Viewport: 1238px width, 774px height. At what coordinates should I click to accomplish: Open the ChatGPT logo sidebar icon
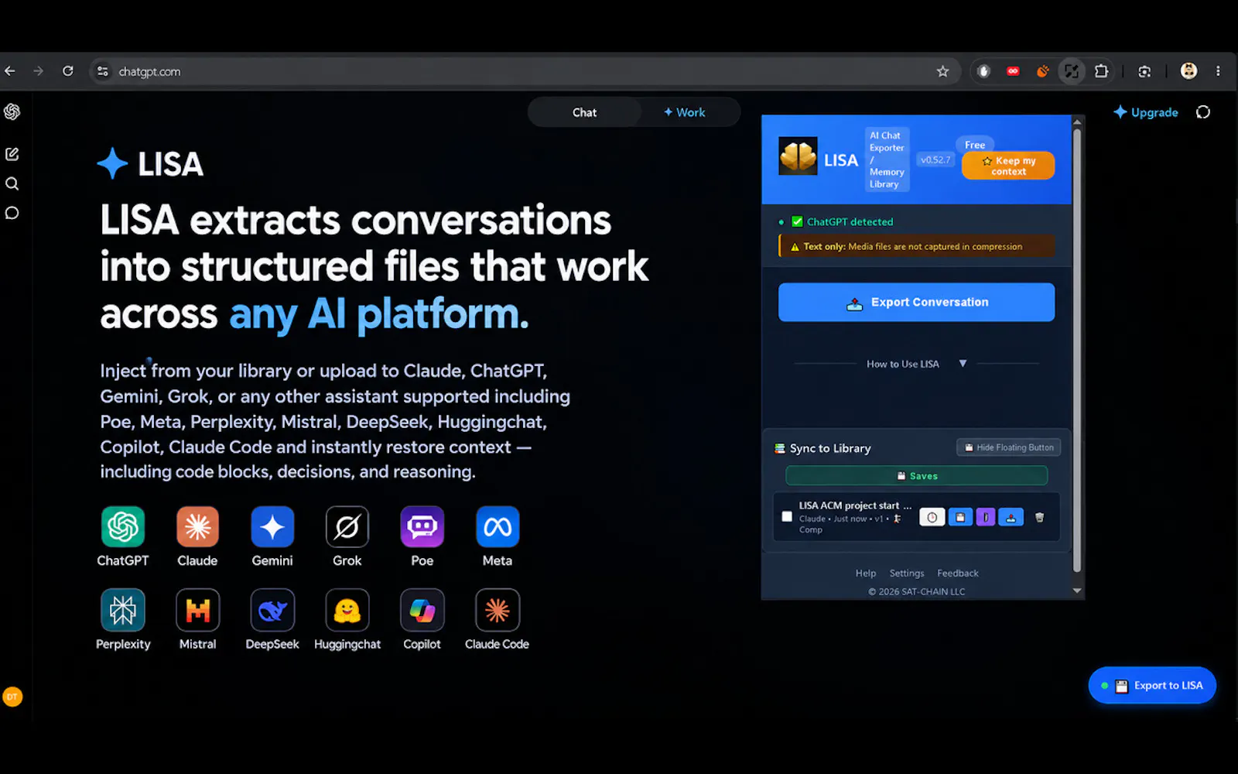point(12,112)
